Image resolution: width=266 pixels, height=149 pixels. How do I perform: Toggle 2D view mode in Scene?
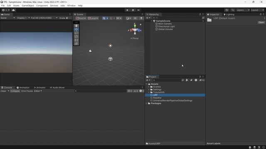click(135, 18)
